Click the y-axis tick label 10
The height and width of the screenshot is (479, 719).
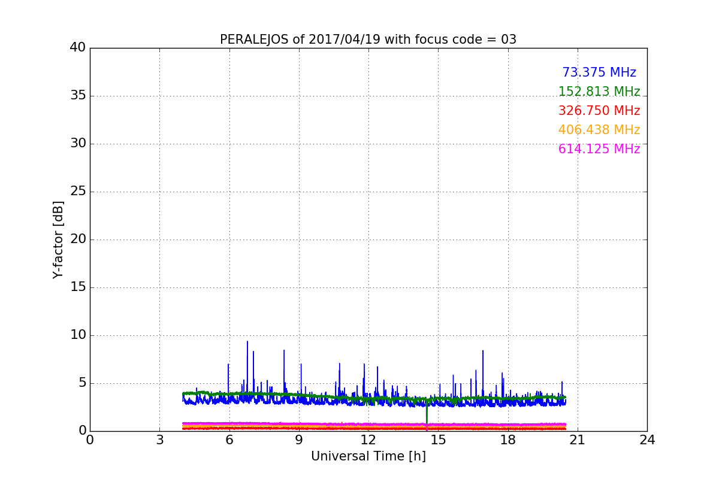click(x=78, y=335)
